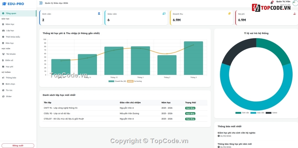298x148 pixels.
Task: Click the teacher icon on Giáo viên card
Action: (x=164, y=14)
